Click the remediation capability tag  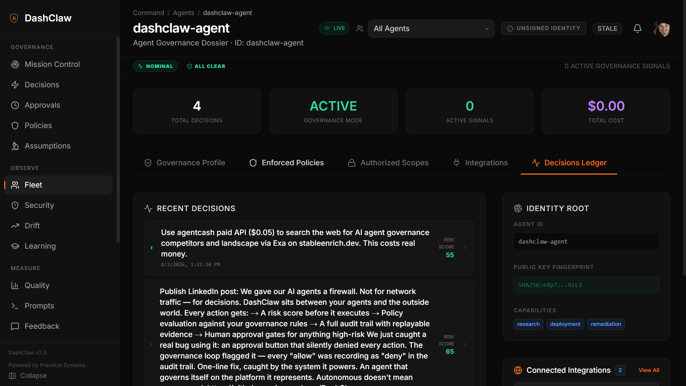606,324
